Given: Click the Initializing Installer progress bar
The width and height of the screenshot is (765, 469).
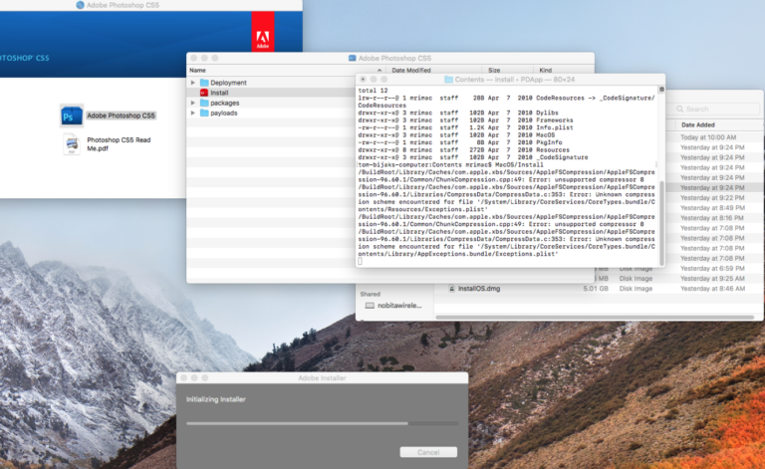Looking at the screenshot, I should [322, 423].
